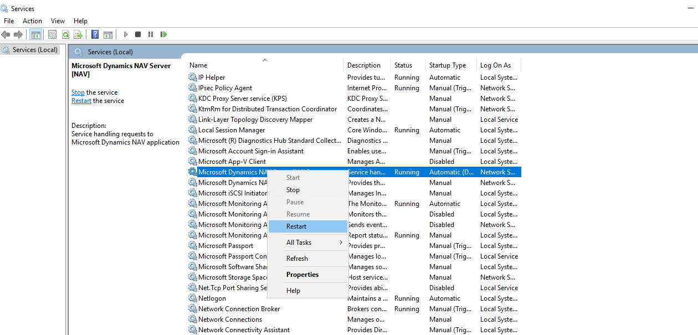Toggle the Show/Hide Console Tree toolbar icon
Viewport: 698px width, 335px height.
[36, 34]
